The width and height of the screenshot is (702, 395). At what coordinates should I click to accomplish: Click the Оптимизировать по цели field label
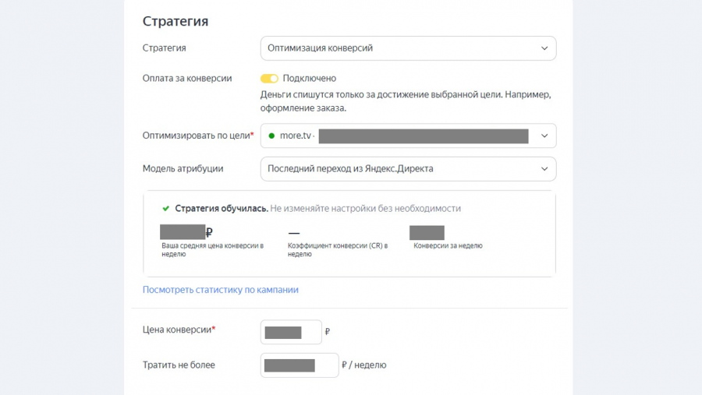(x=197, y=136)
